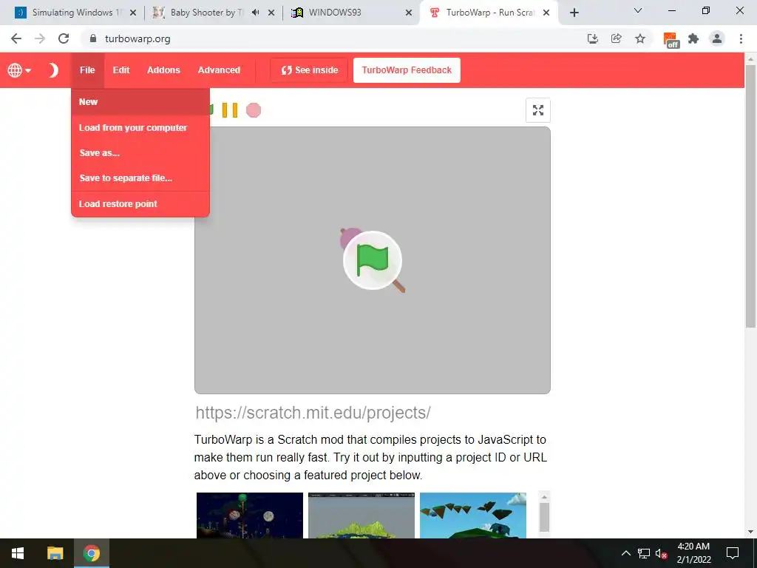Reload the turbowarp.org page
Viewport: 757px width, 568px height.
tap(64, 38)
